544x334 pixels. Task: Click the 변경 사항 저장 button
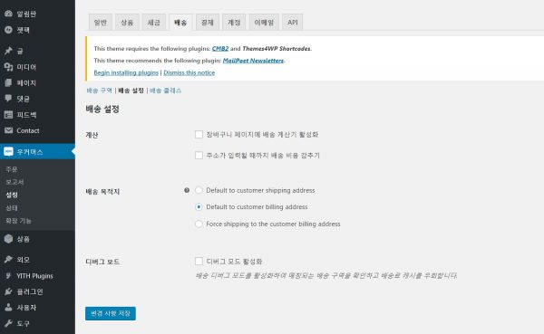coord(111,313)
